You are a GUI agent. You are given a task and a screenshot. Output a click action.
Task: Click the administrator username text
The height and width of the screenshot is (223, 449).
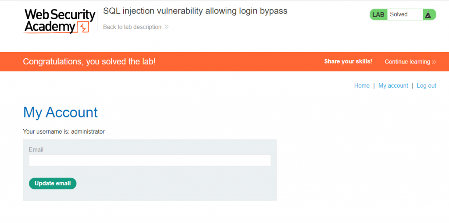pyautogui.click(x=88, y=131)
